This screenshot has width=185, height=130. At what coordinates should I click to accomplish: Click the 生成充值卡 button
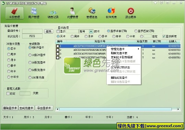(27, 108)
